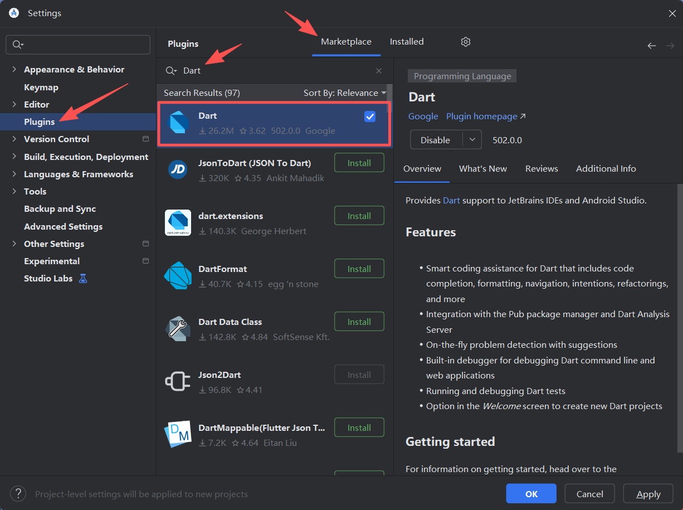The width and height of the screenshot is (683, 510).
Task: Install the DartFormat plugin
Action: 359,269
